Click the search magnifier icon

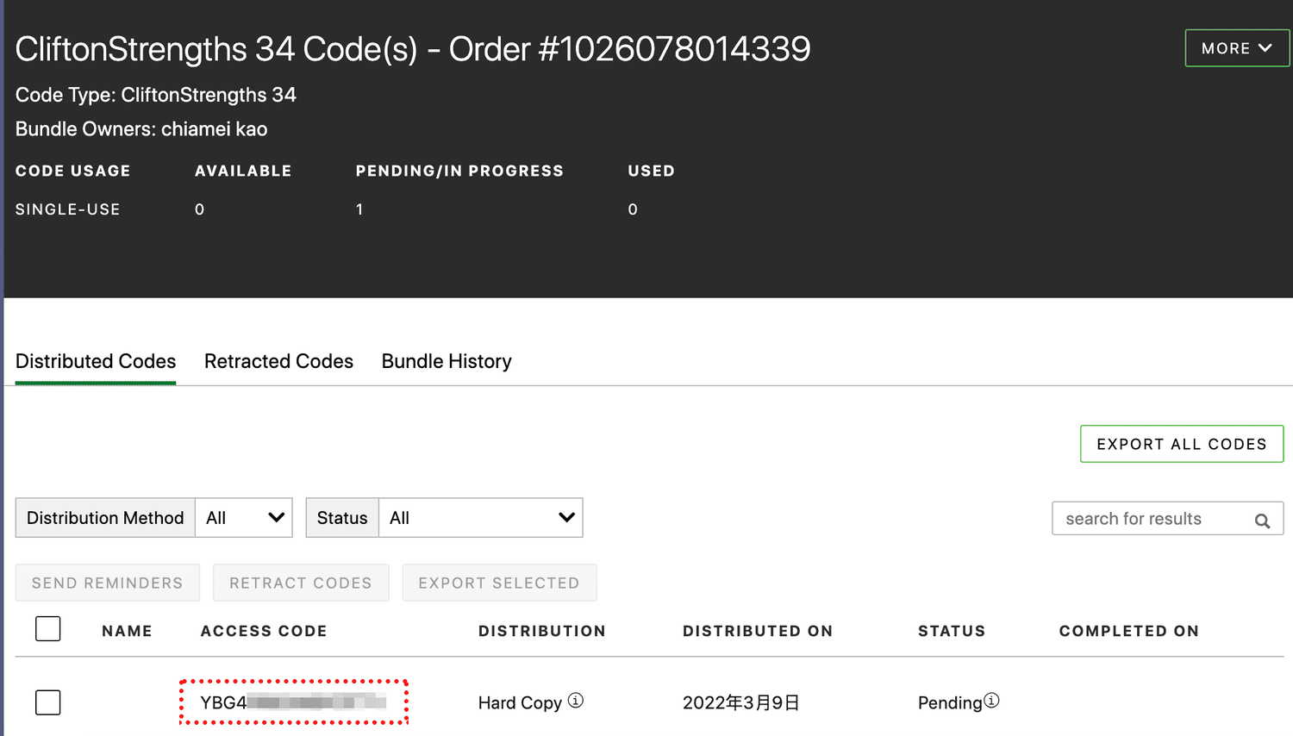pos(1263,521)
